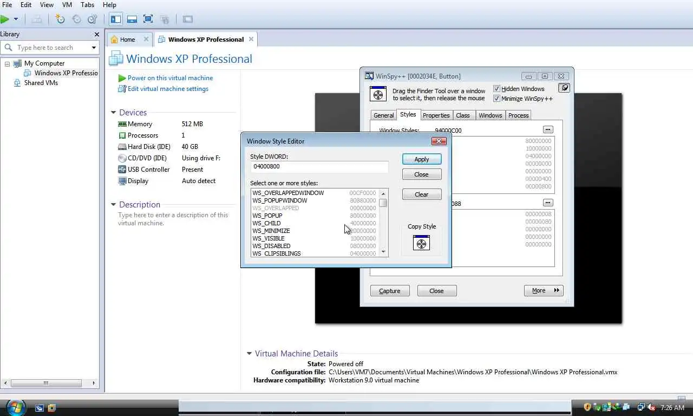The width and height of the screenshot is (693, 416).
Task: Click the ellipsis button beside Window Styles
Action: coord(548,129)
